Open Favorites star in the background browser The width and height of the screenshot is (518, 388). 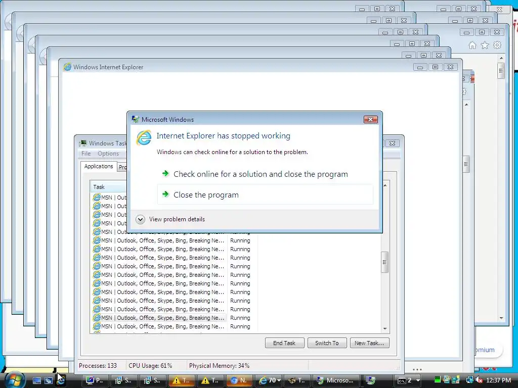click(x=485, y=45)
